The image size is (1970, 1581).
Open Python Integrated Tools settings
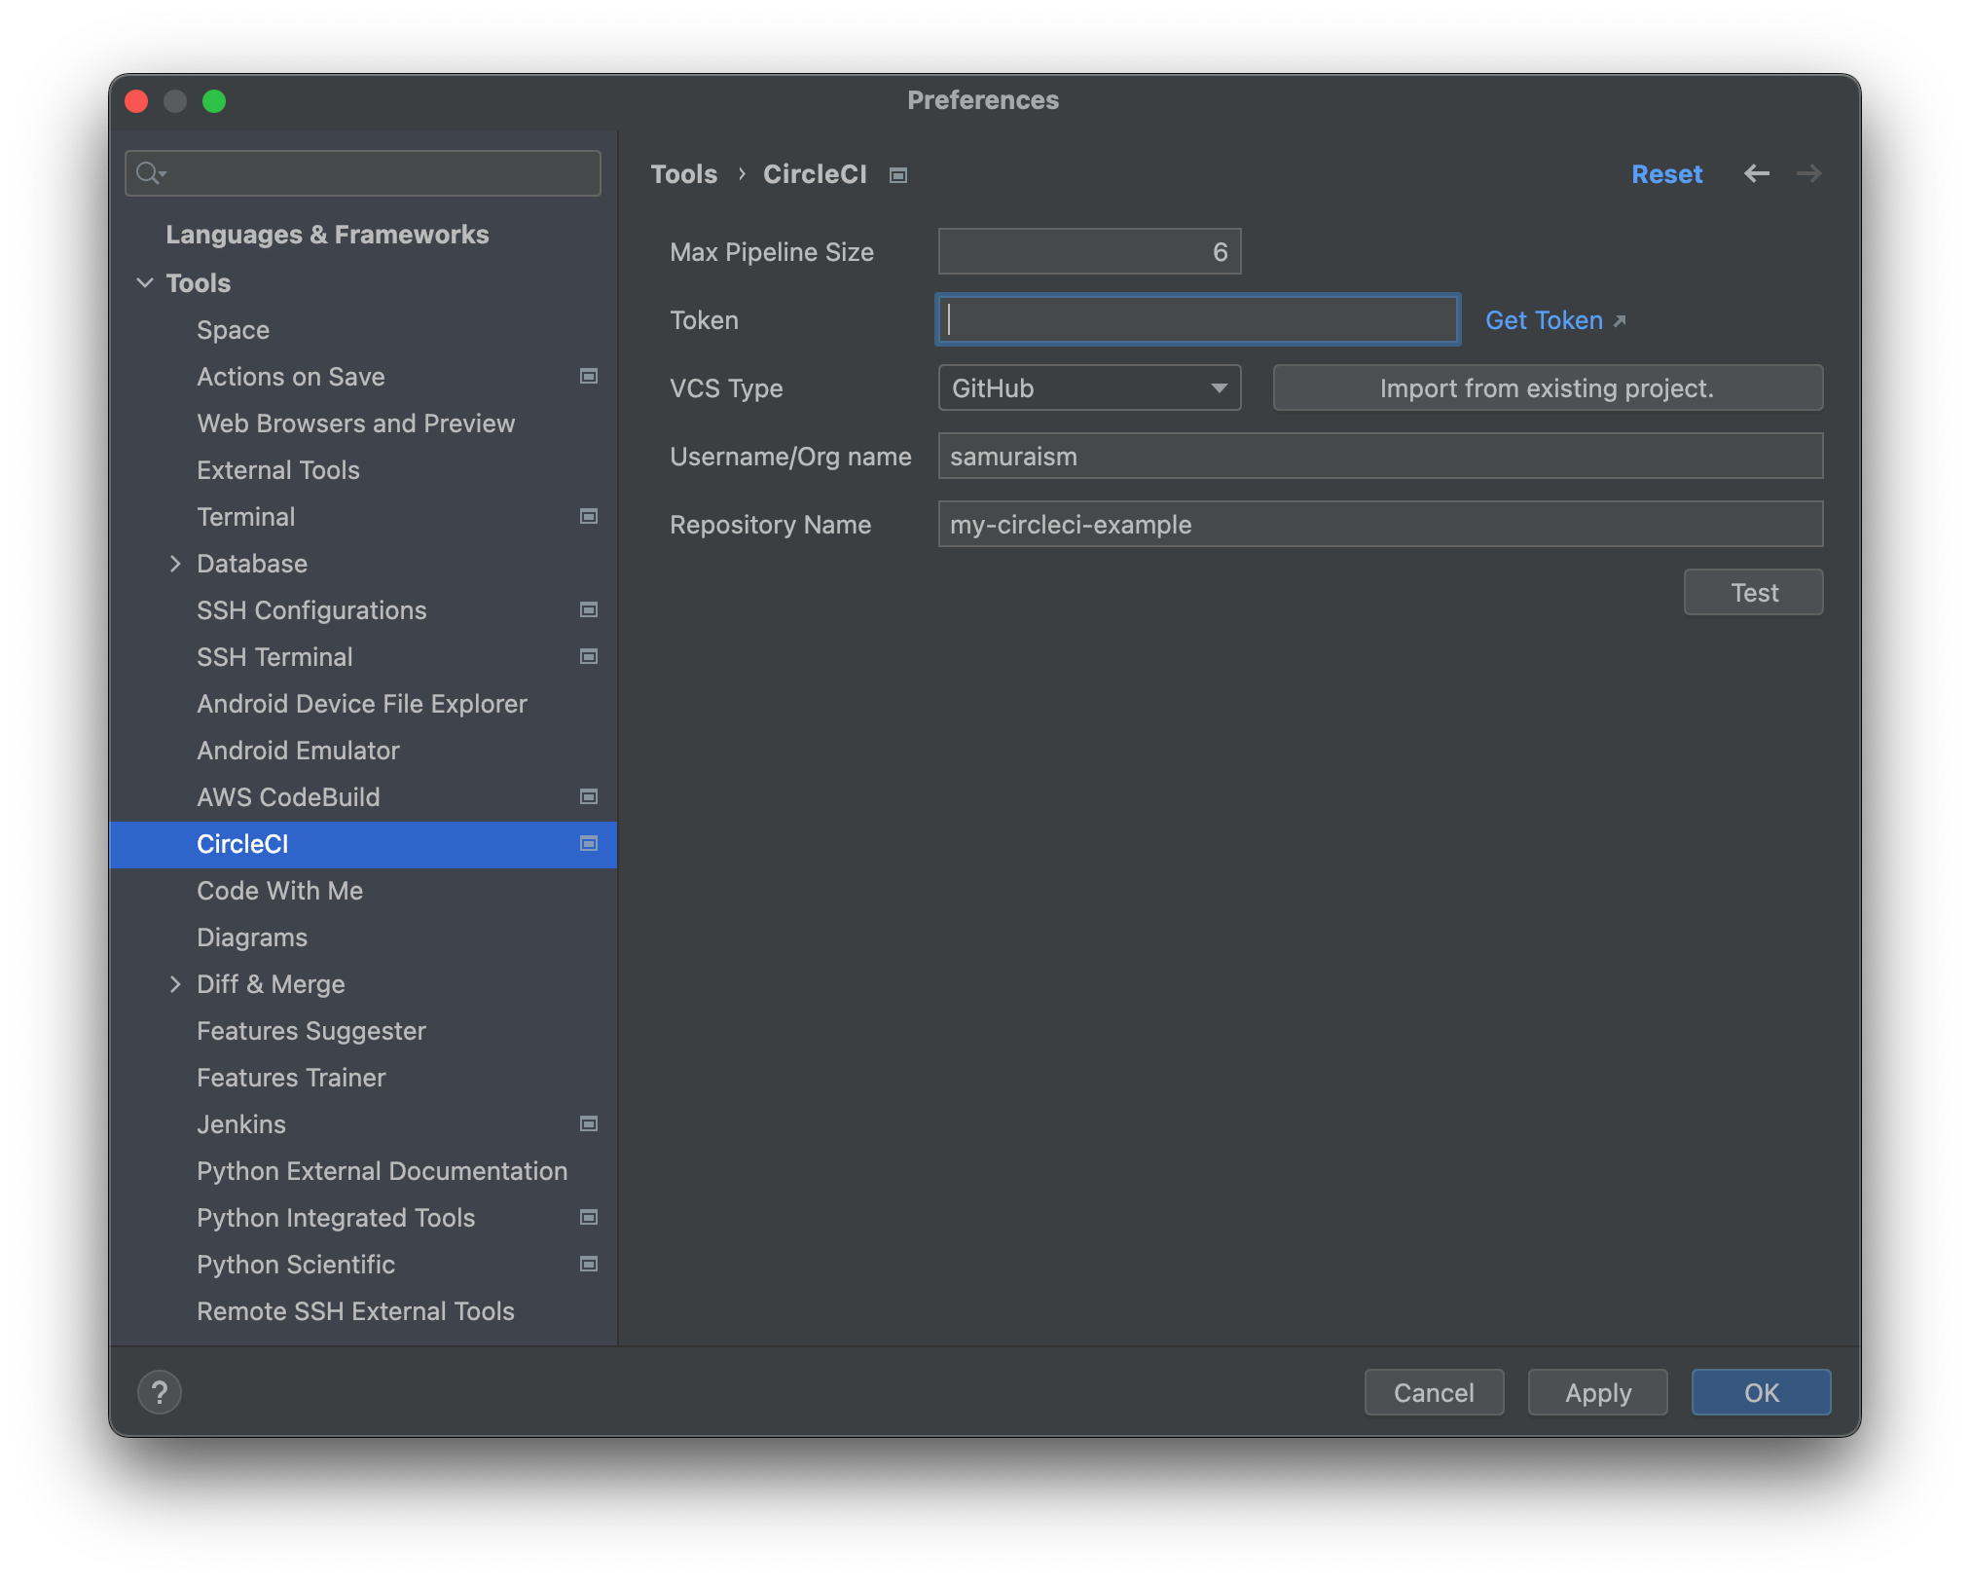[x=336, y=1218]
